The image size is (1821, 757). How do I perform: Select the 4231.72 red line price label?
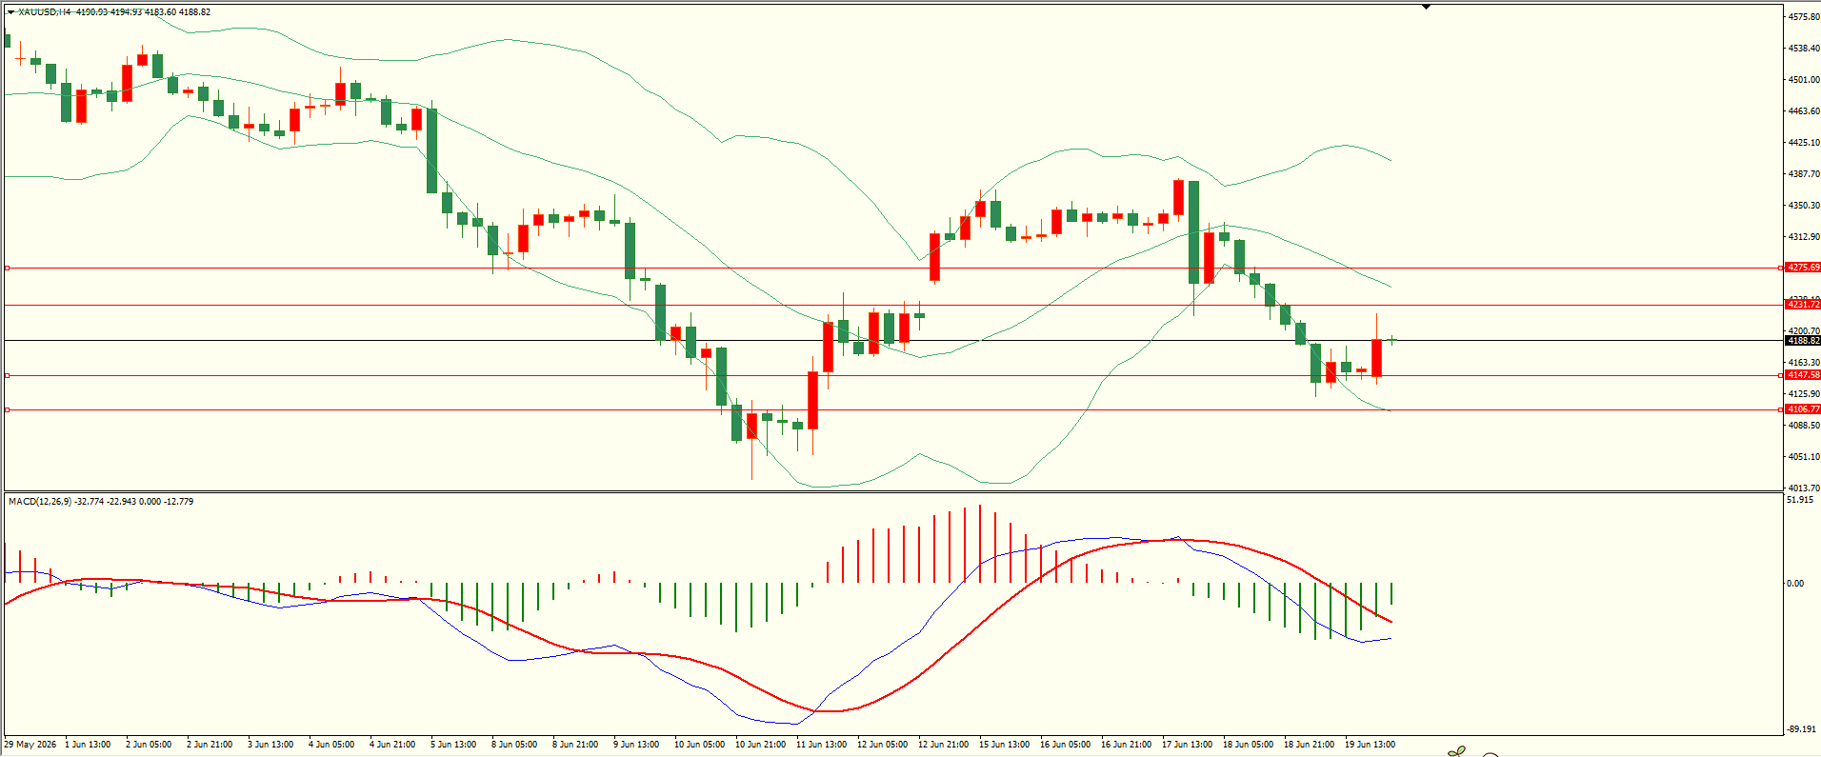[1803, 305]
